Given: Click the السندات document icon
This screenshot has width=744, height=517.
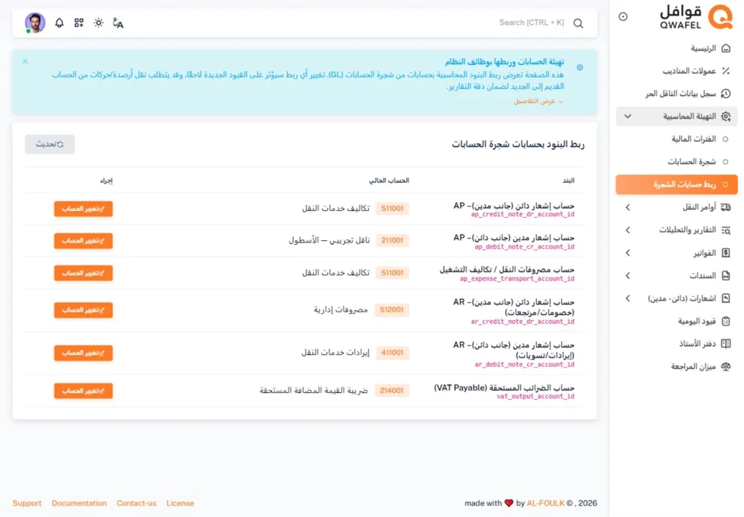Looking at the screenshot, I should pyautogui.click(x=725, y=275).
